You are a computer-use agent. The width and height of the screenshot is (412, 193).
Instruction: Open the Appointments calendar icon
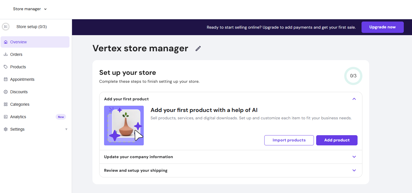(x=6, y=79)
